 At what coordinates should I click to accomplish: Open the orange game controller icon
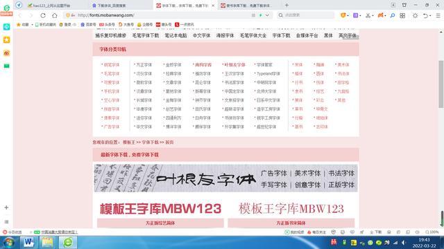[380, 15]
